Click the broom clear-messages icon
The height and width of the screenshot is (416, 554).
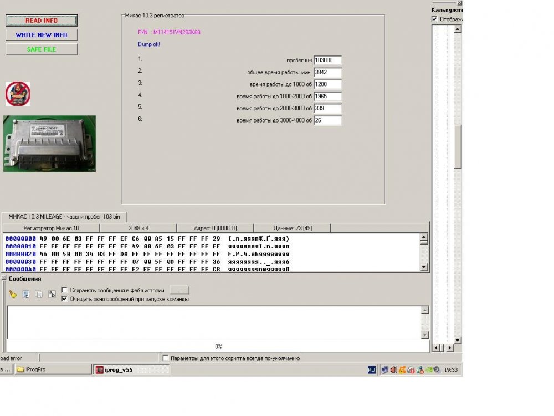[x=13, y=295]
